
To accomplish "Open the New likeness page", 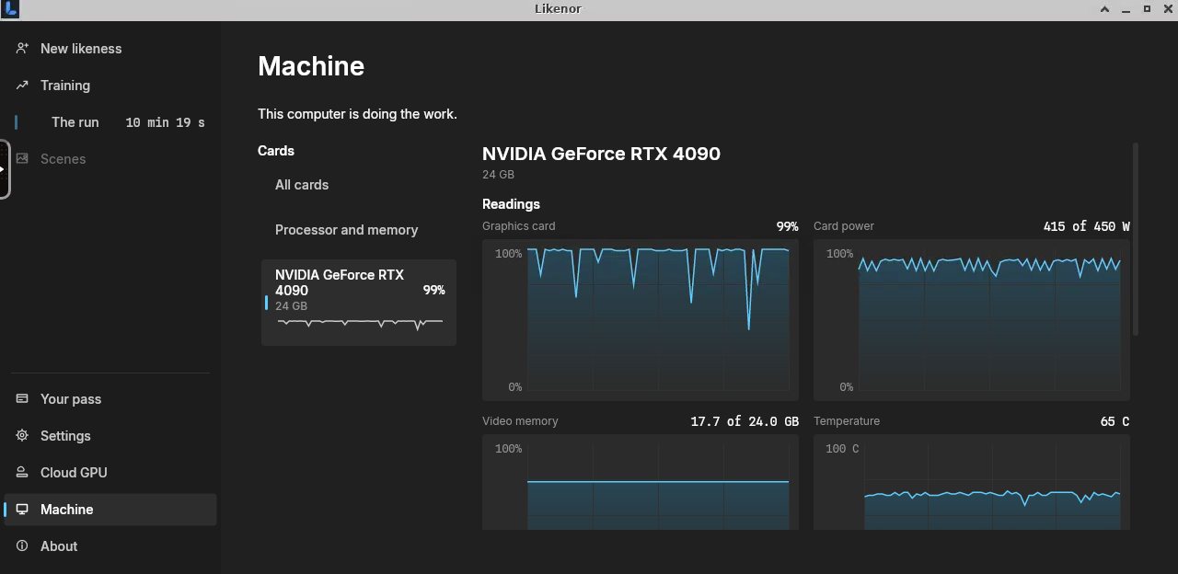I will [x=110, y=49].
